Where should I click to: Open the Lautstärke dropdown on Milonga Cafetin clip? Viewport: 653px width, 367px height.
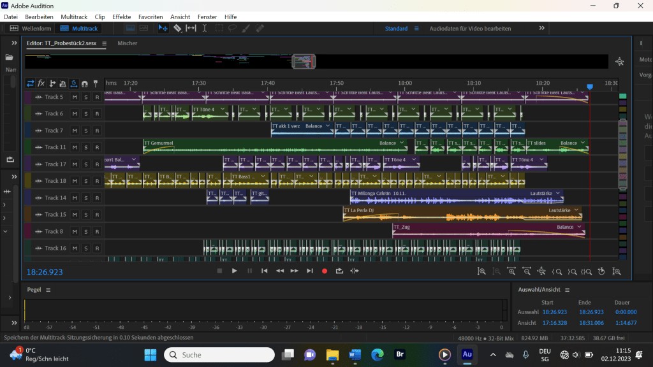558,192
